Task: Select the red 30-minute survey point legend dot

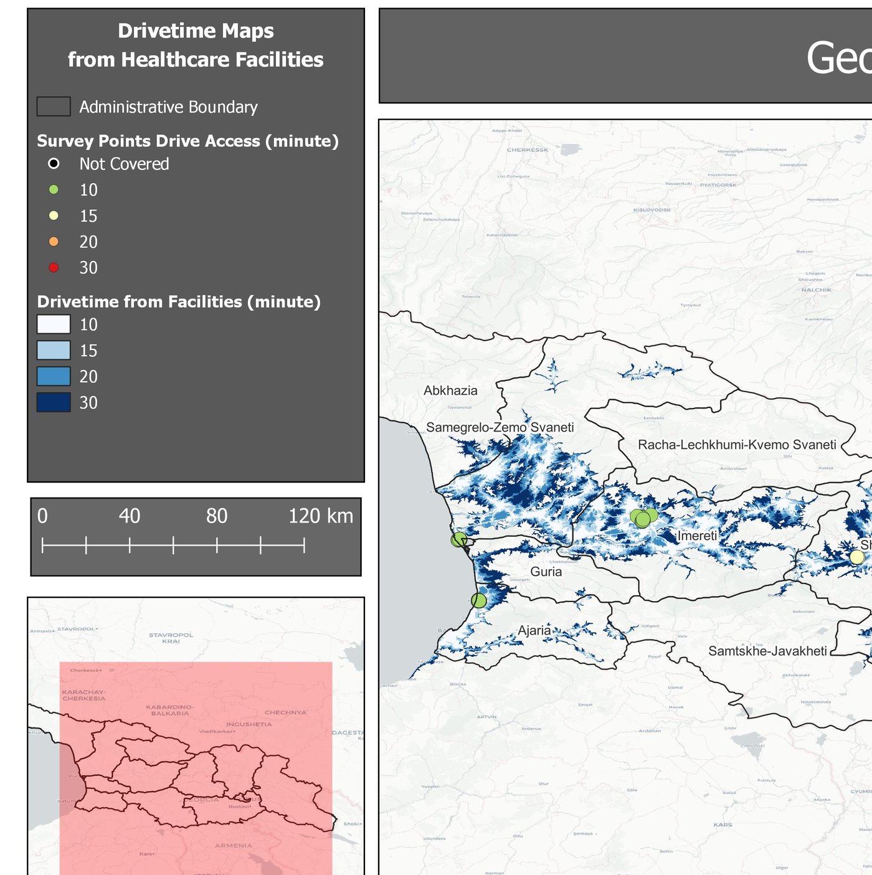Action: (x=54, y=268)
